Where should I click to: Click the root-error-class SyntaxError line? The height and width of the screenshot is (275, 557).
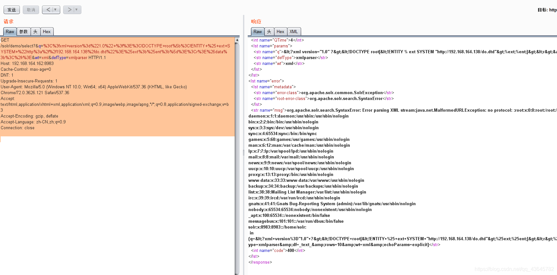pos(324,98)
